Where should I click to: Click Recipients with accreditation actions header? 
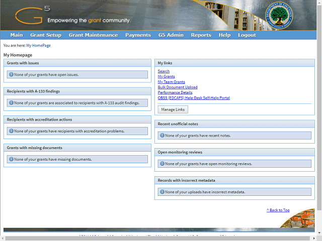(x=77, y=119)
